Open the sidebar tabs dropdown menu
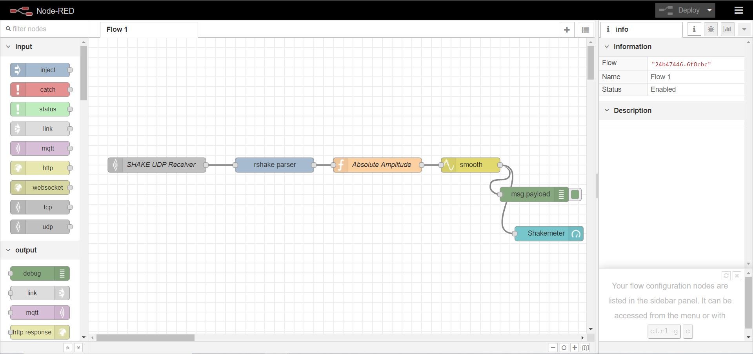Image resolution: width=753 pixels, height=354 pixels. (x=744, y=29)
